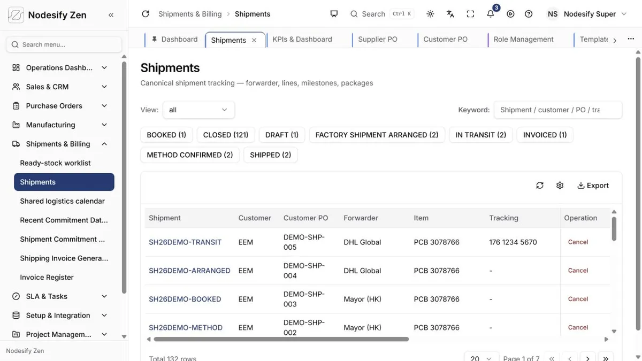The width and height of the screenshot is (642, 361).
Task: Click the Sales & CRM menu icon
Action: click(16, 87)
